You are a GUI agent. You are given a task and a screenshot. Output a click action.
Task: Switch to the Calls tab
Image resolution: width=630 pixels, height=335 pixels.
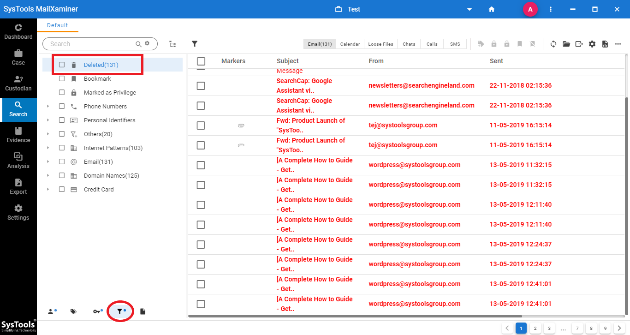coord(432,44)
